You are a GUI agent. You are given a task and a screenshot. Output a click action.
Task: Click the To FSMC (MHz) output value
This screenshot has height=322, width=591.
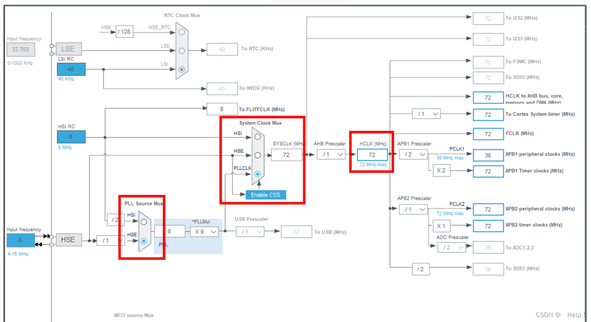488,62
